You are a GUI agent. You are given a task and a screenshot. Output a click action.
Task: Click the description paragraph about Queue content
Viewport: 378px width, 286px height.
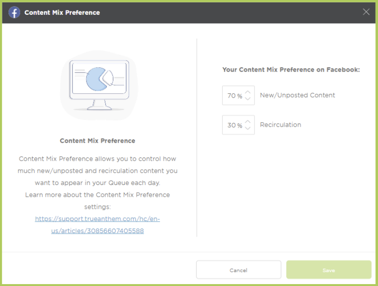pos(97,171)
